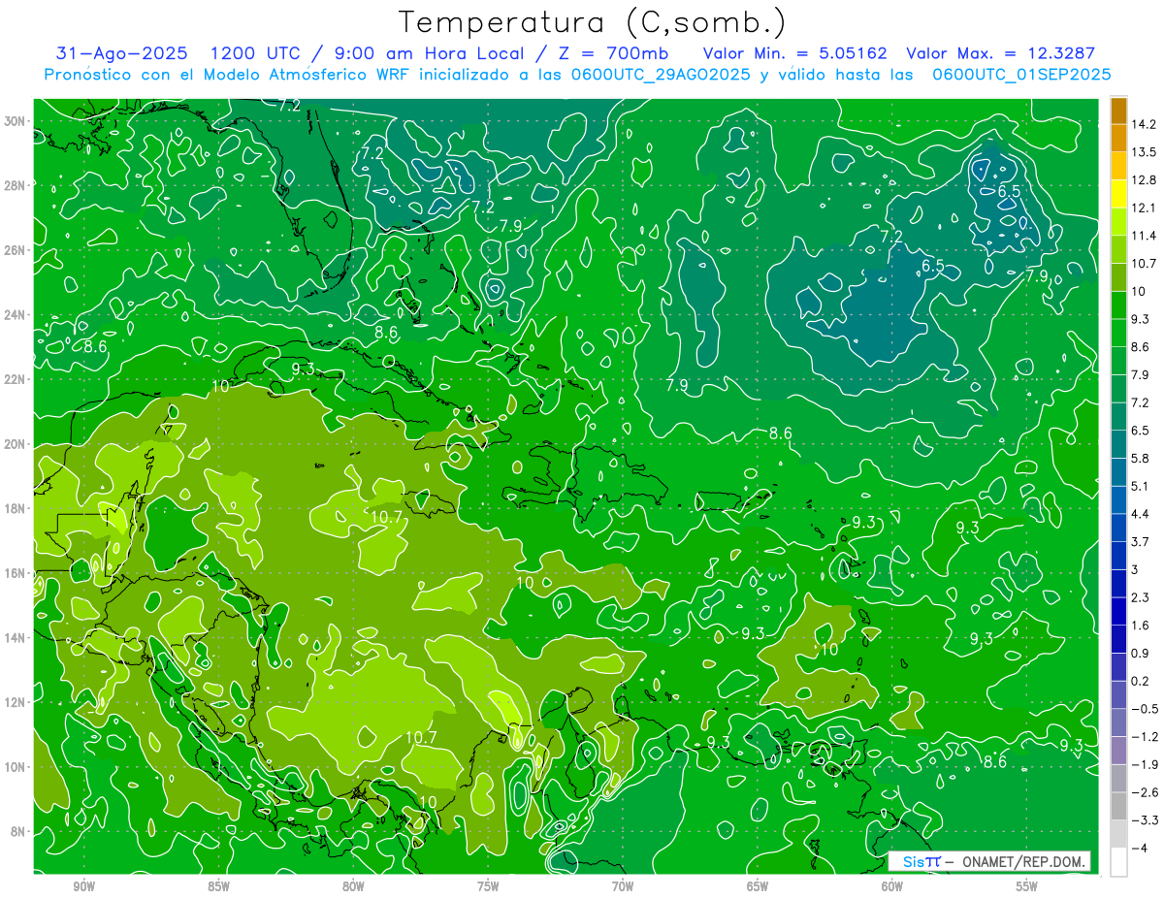This screenshot has height=899, width=1164.
Task: Click the '0600UTC_29AGO2025' initialization time text
Action: 660,75
